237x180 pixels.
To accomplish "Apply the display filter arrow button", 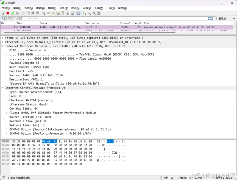I will pos(210,18).
